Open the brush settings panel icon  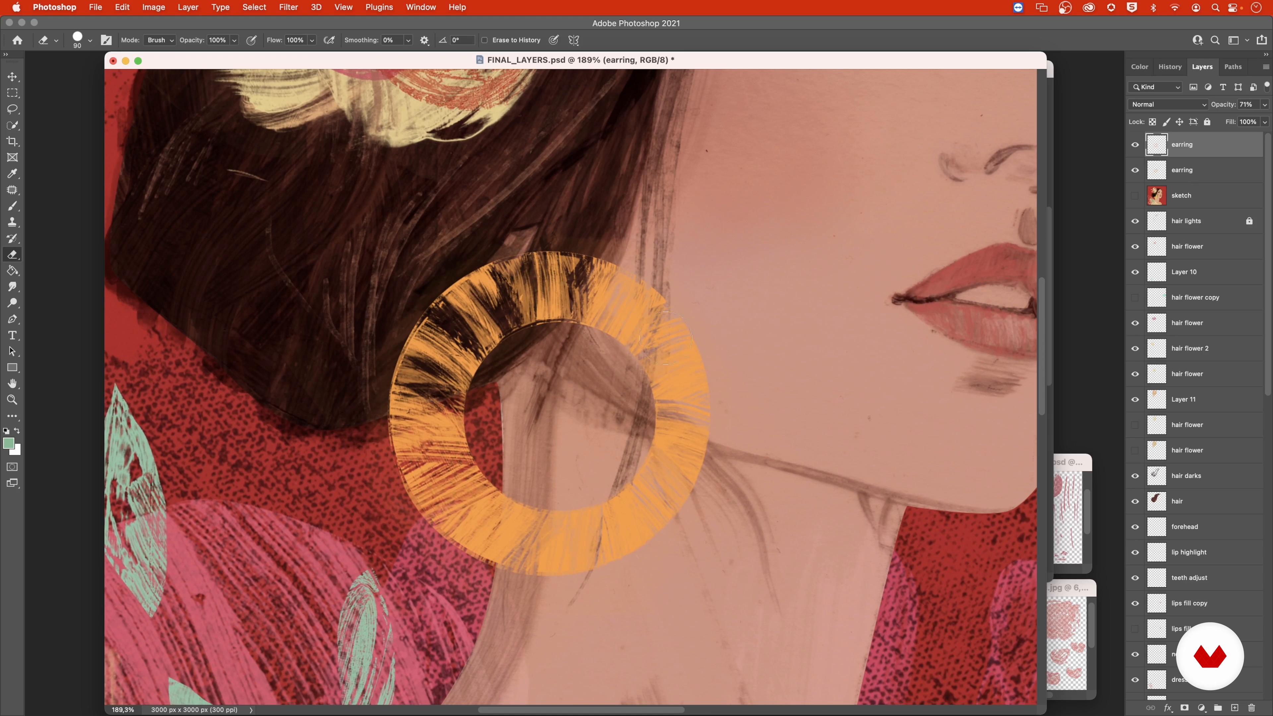(x=106, y=40)
